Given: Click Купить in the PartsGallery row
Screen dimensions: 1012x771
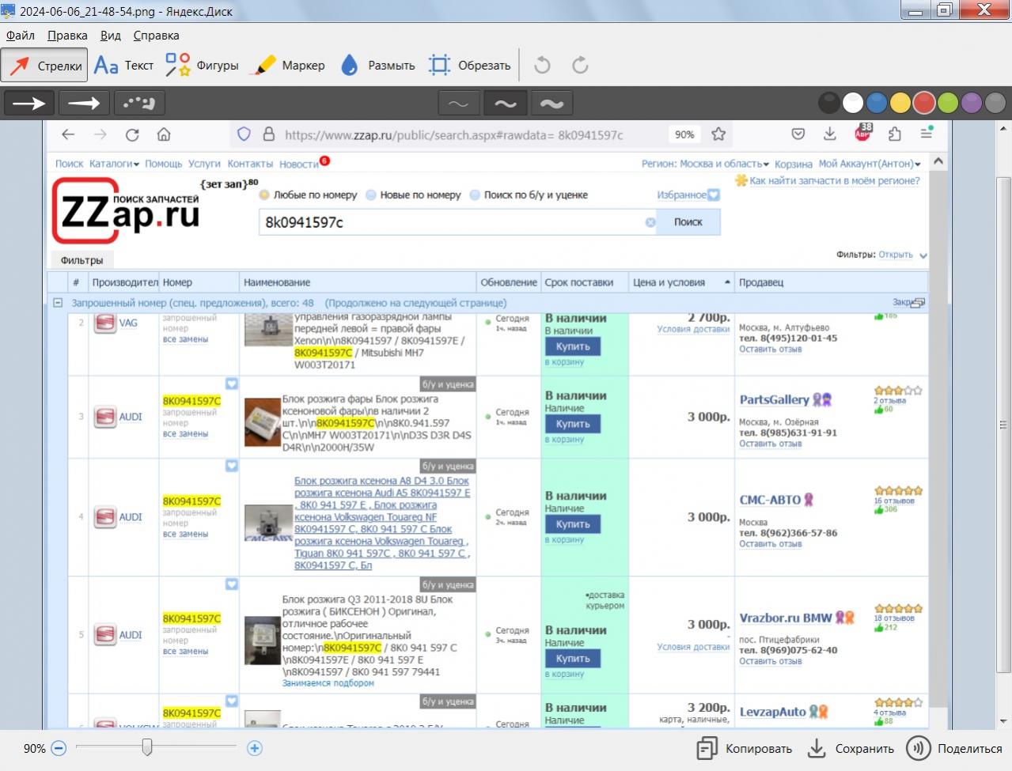Looking at the screenshot, I should [573, 424].
